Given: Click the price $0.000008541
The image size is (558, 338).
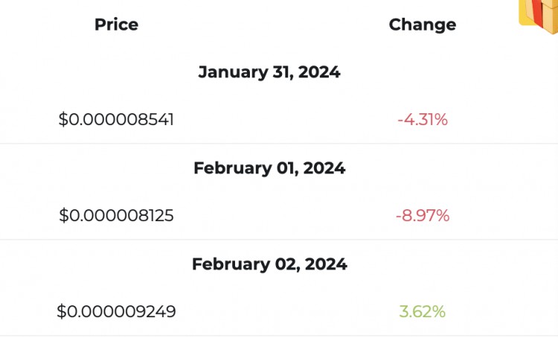Looking at the screenshot, I should 116,119.
